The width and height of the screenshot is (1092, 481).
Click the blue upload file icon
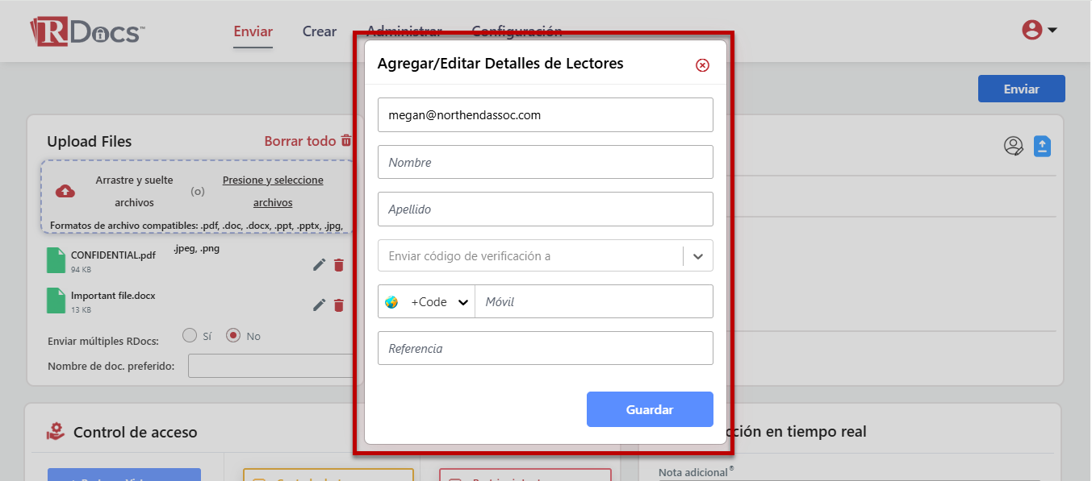(x=1042, y=146)
